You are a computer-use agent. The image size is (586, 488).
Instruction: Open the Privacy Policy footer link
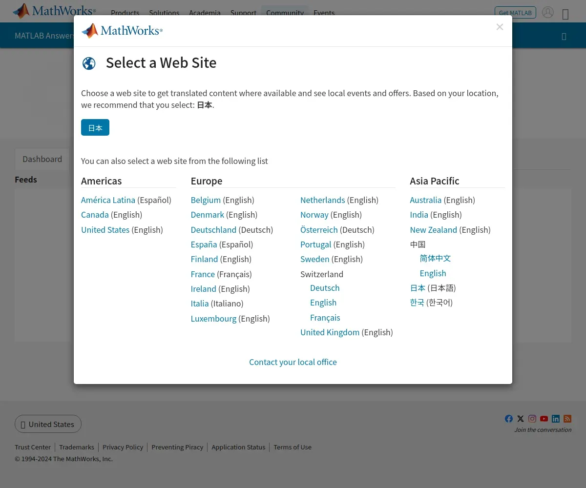(x=123, y=447)
